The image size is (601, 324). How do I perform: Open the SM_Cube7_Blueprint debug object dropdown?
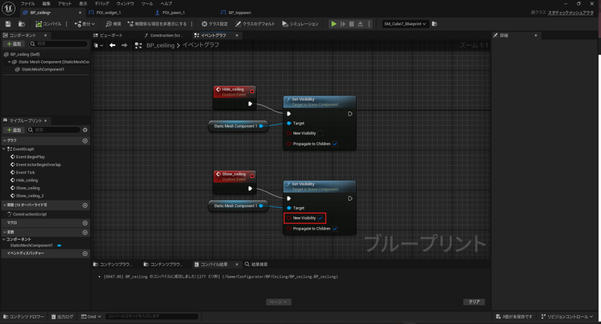(405, 24)
